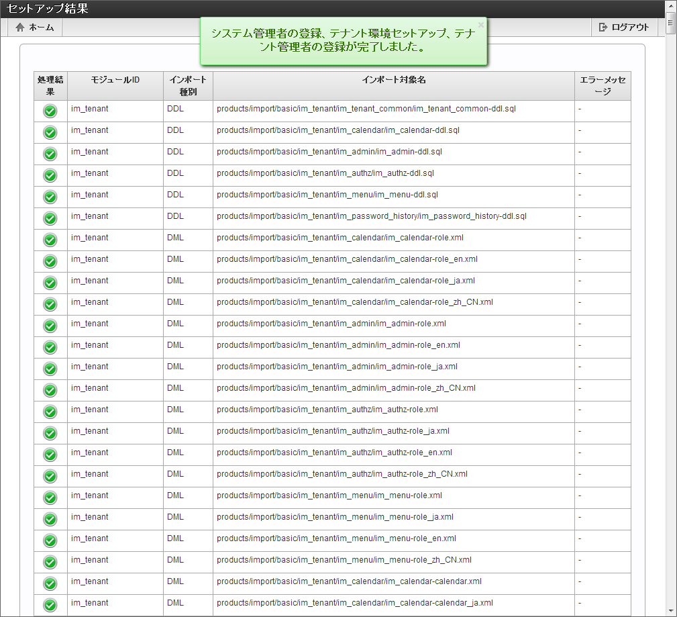
Task: Click the success icon for im_admin-role.xml
Action: [50, 326]
